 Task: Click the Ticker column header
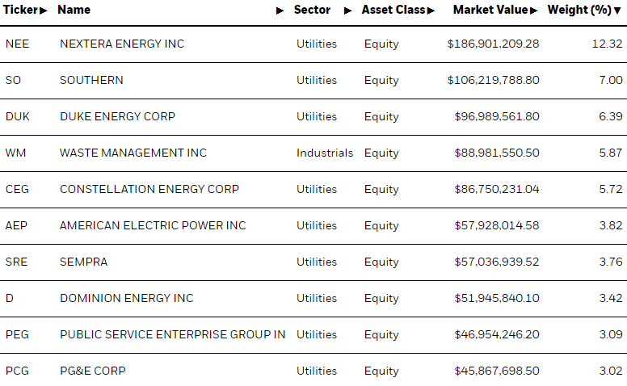point(20,10)
